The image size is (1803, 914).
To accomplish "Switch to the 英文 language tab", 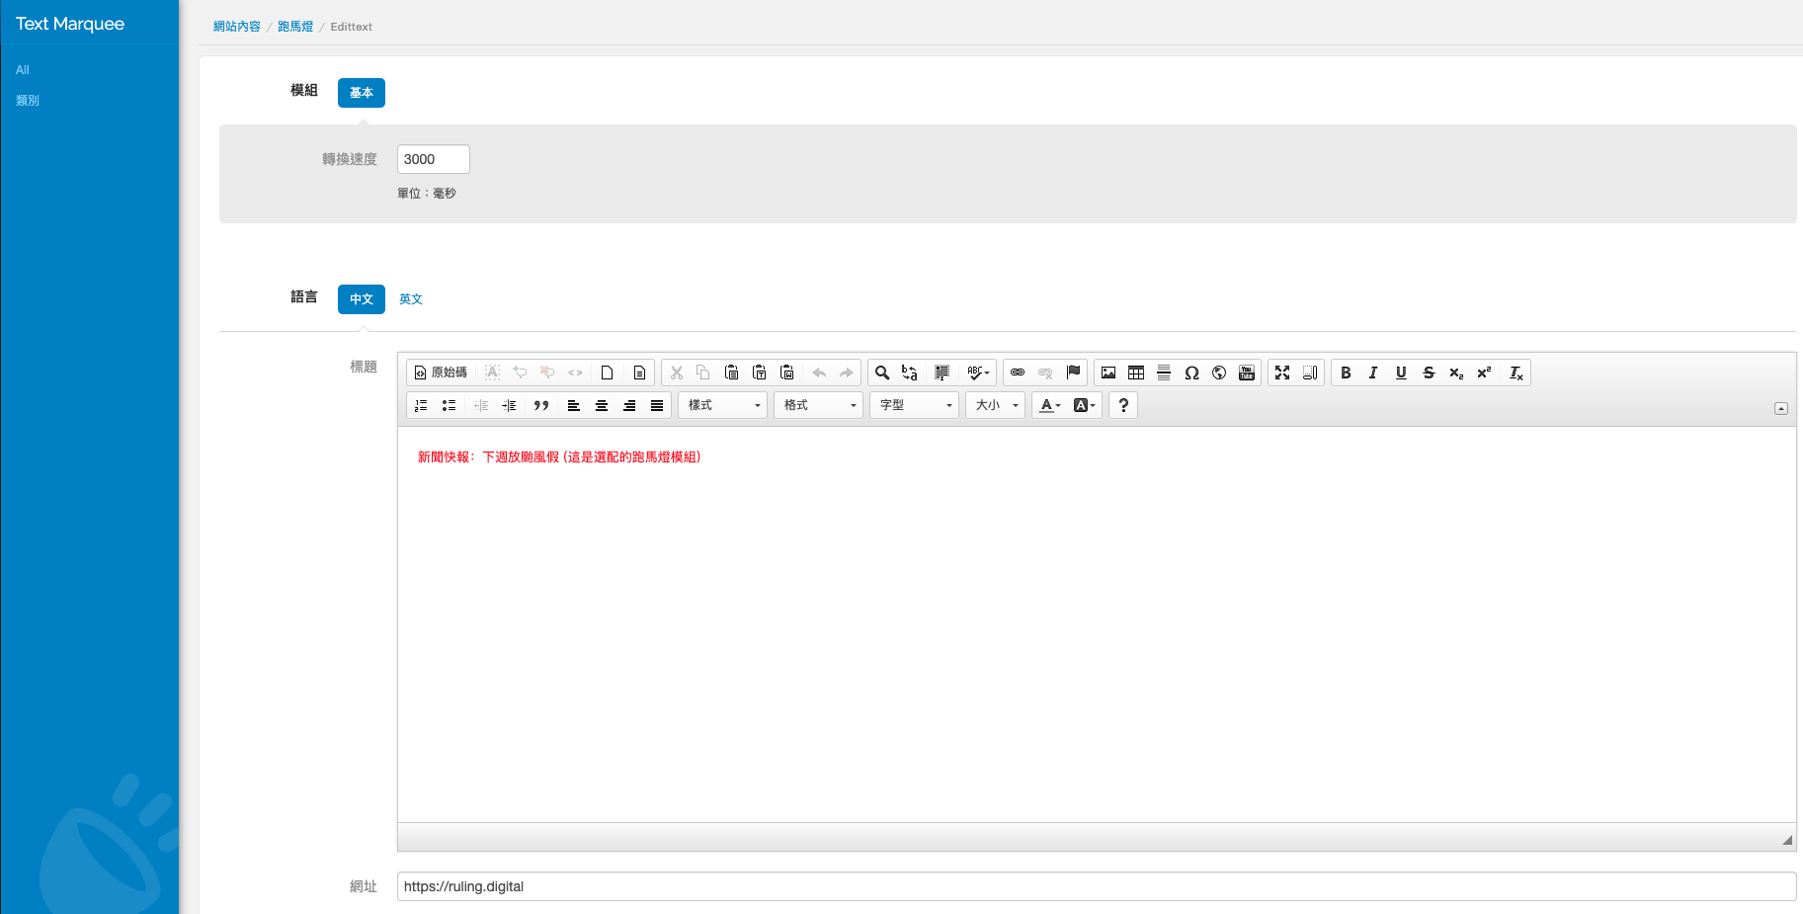I will 411,299.
